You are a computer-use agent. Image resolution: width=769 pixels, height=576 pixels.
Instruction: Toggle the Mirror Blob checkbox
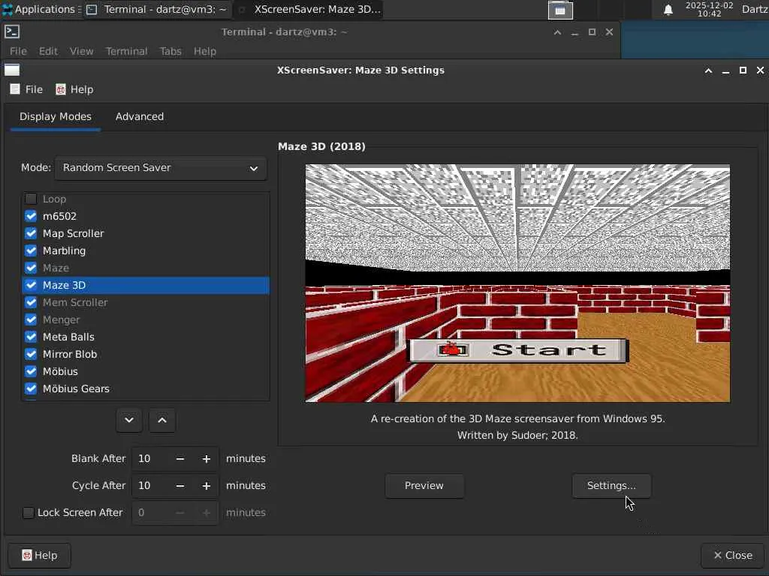pos(31,354)
